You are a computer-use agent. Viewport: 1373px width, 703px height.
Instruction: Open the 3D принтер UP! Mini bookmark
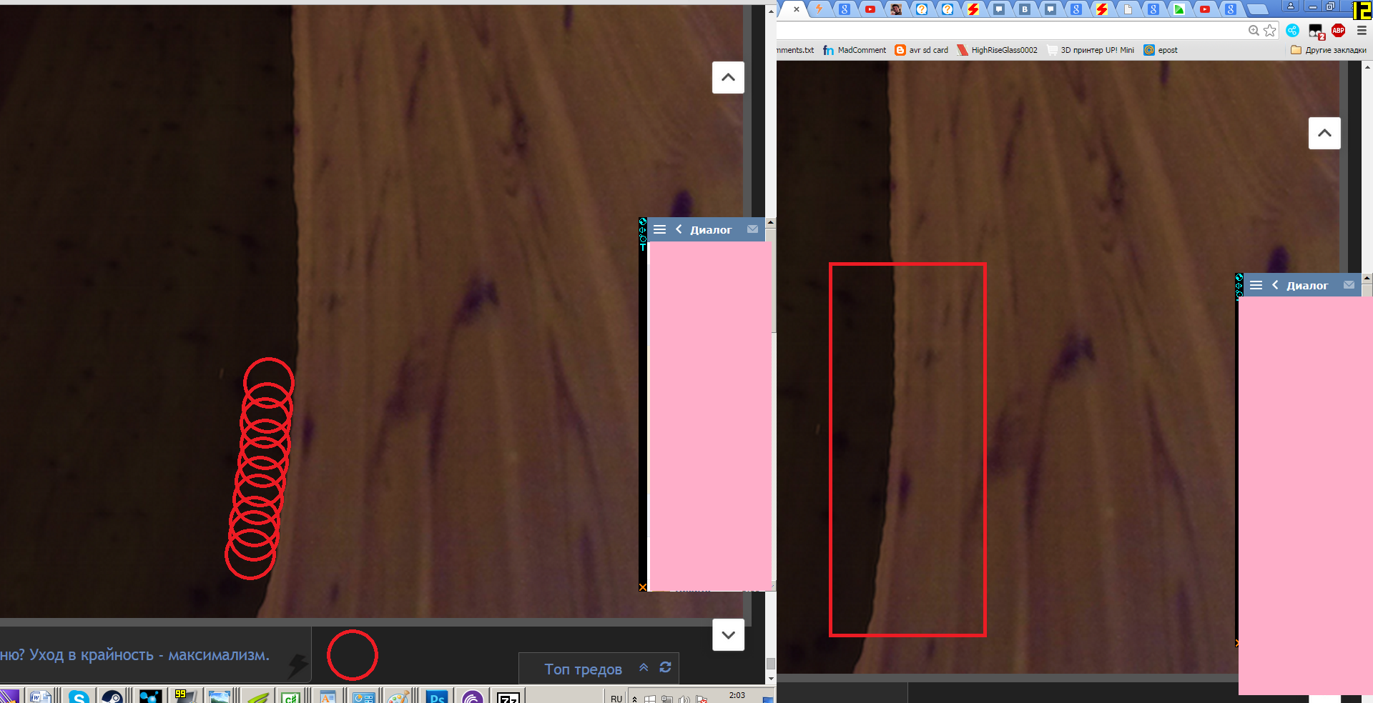point(1091,50)
